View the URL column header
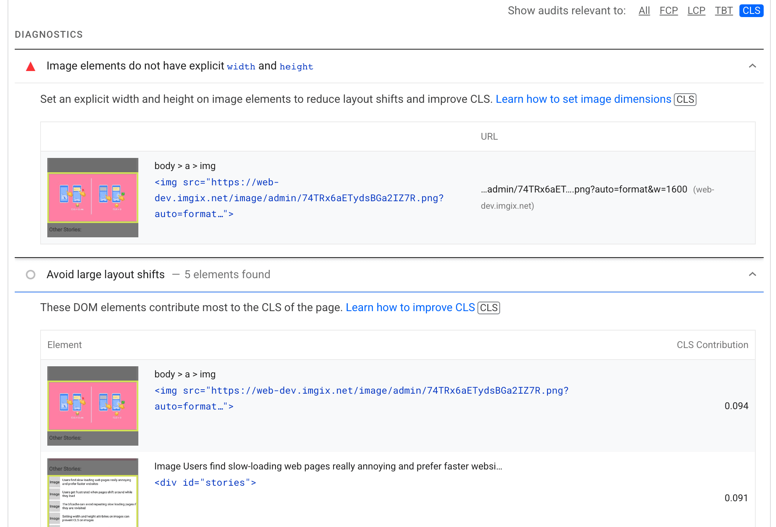This screenshot has width=776, height=527. point(488,137)
